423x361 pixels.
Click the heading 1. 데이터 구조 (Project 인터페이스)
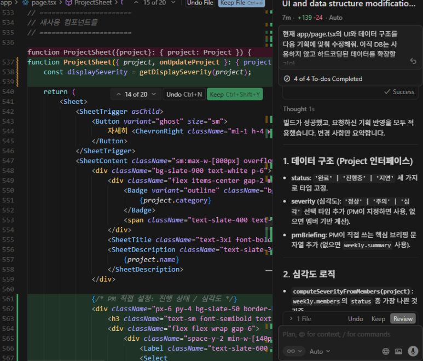tap(347, 161)
